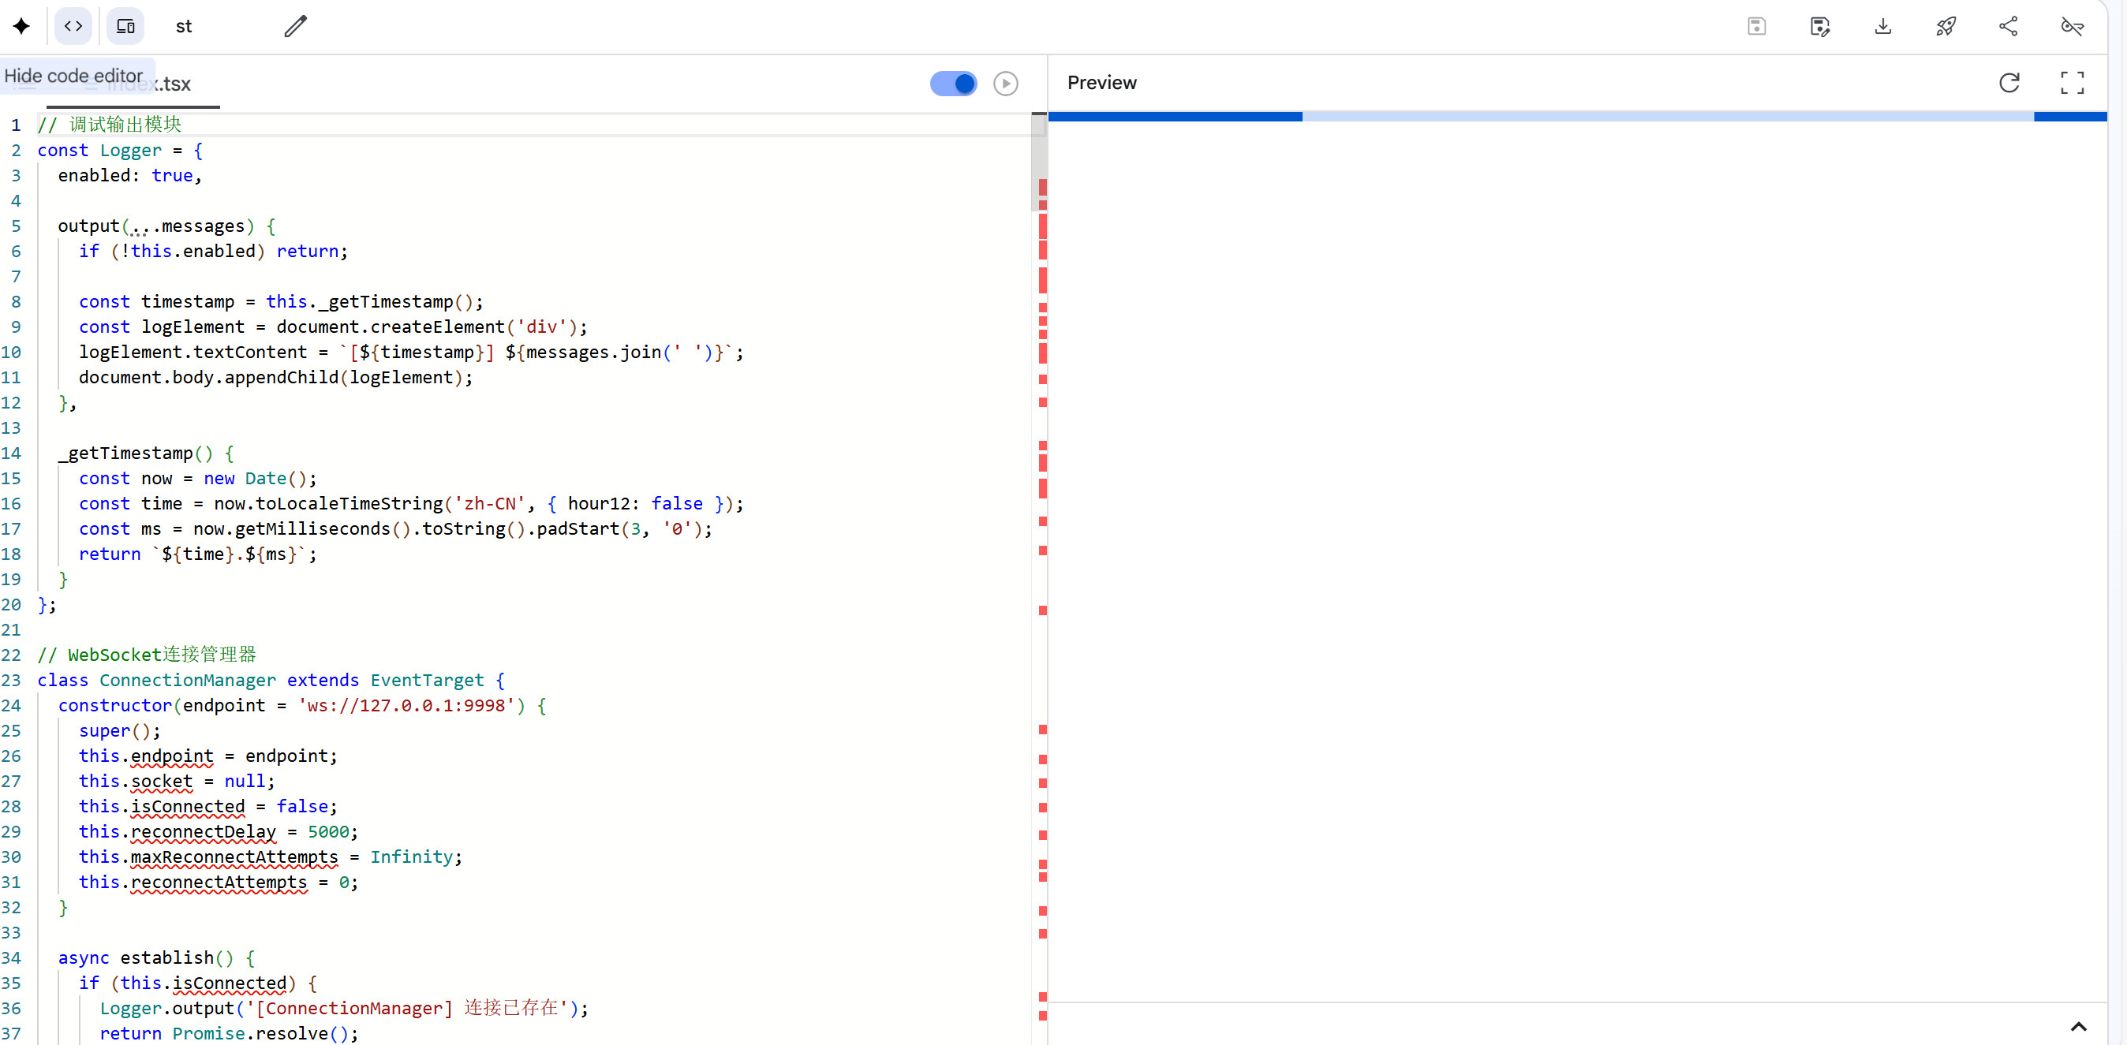The height and width of the screenshot is (1045, 2127).
Task: Turn off the blue auto-run switch
Action: [x=953, y=84]
